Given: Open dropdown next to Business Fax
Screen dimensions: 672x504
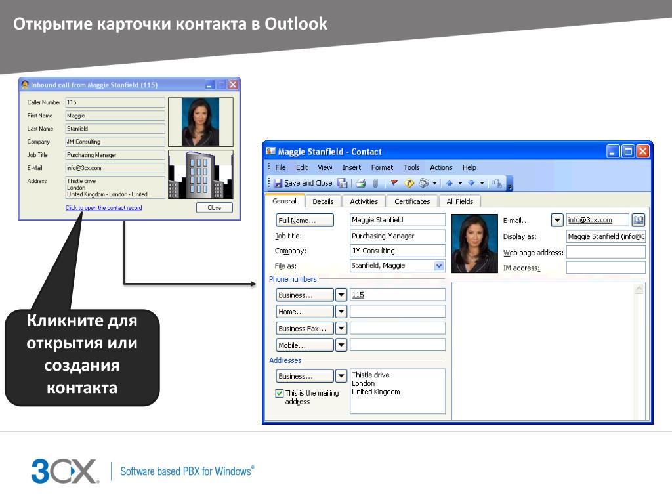Looking at the screenshot, I should [341, 329].
